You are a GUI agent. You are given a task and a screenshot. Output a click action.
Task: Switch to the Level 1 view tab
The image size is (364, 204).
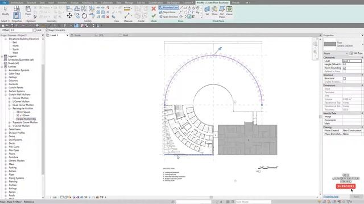(x=54, y=35)
